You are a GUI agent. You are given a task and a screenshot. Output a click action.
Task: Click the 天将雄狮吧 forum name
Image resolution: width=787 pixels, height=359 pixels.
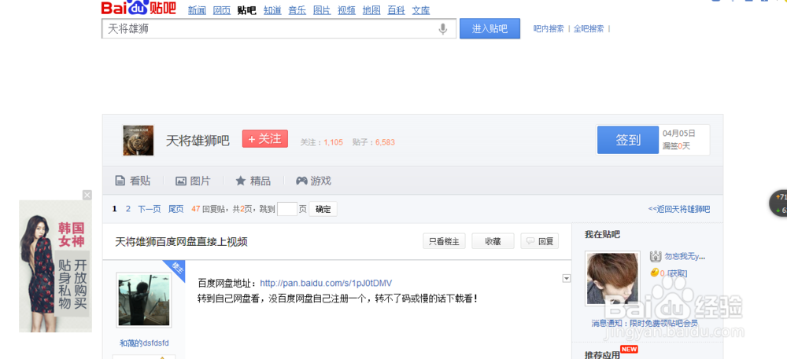coord(198,141)
